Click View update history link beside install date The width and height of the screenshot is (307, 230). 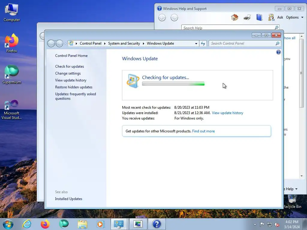[227, 113]
